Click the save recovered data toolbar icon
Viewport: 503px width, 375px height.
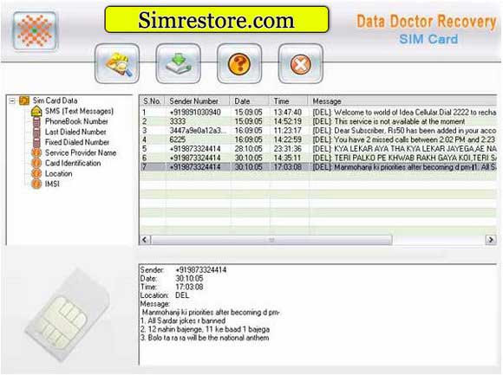178,64
